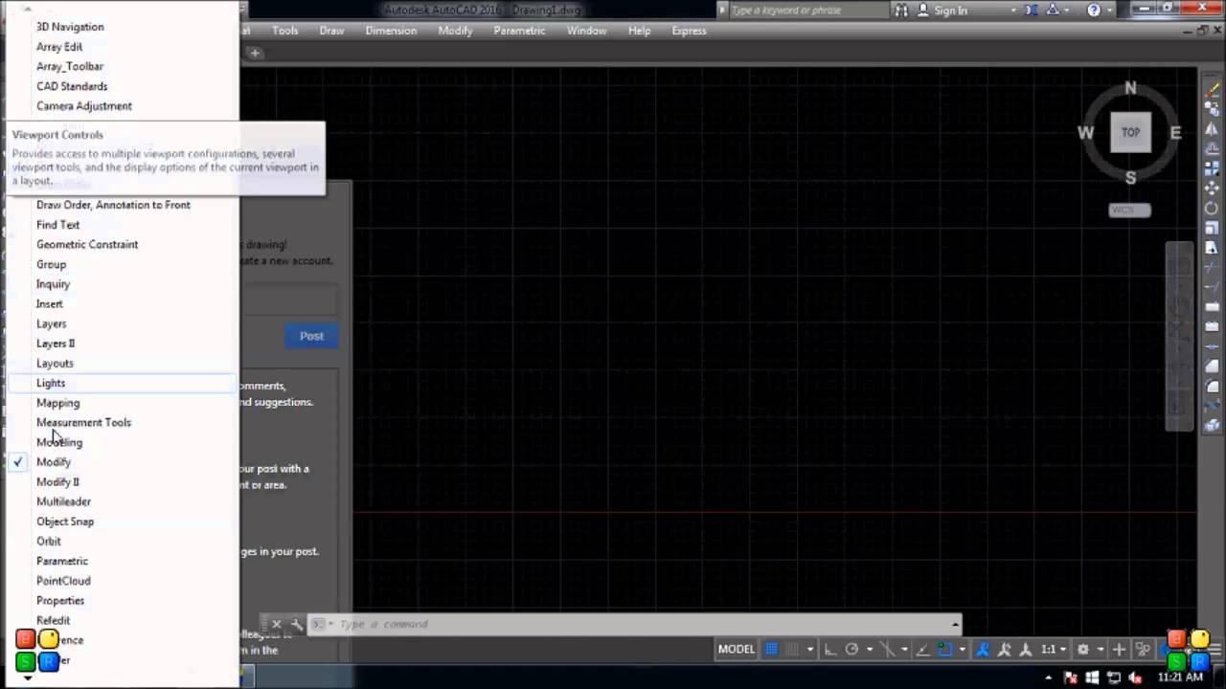
Task: Toggle object snap in status bar
Action: tap(945, 649)
